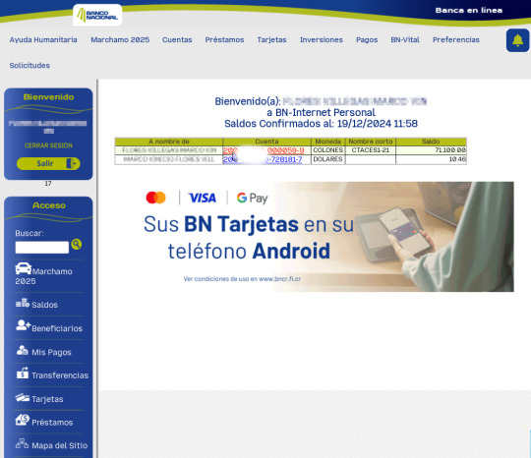The image size is (531, 458).
Task: Click the CERRAR SESIÓN link
Action: click(x=48, y=145)
